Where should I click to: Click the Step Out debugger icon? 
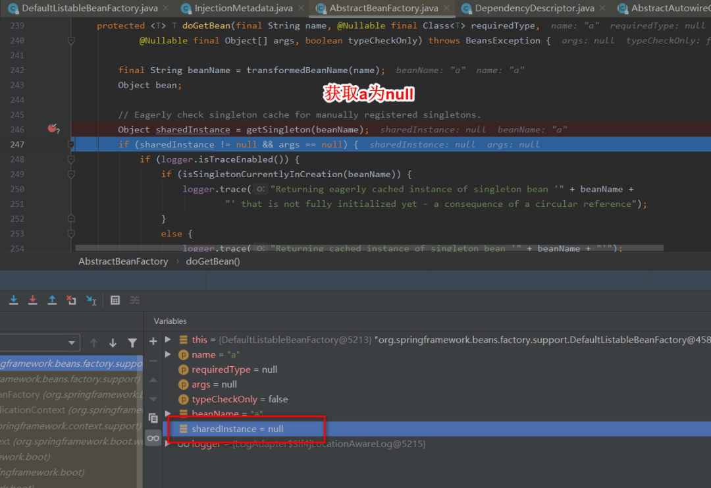52,300
